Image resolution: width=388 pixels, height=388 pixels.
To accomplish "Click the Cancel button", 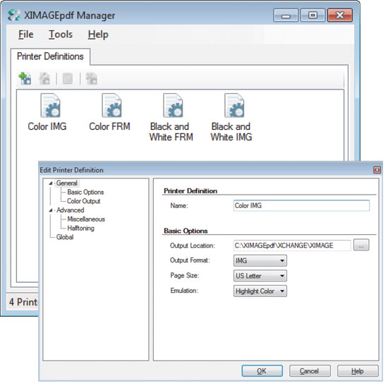I will click(x=310, y=371).
